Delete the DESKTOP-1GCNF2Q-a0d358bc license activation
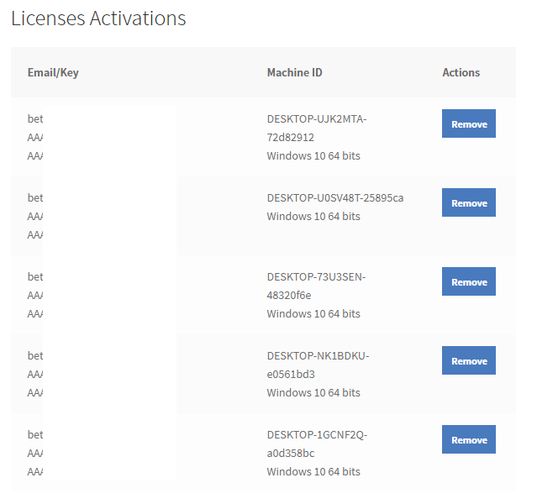Image resolution: width=537 pixels, height=504 pixels. (468, 439)
